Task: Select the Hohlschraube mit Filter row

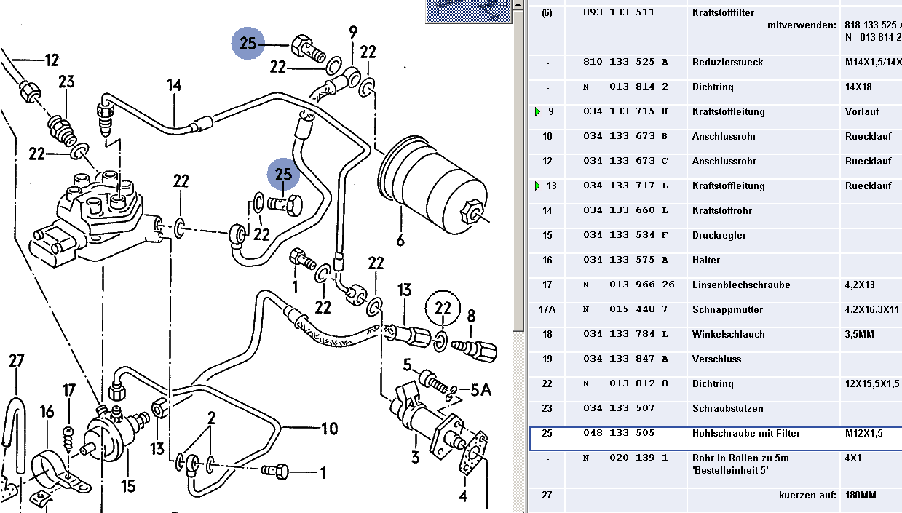Action: tap(745, 434)
